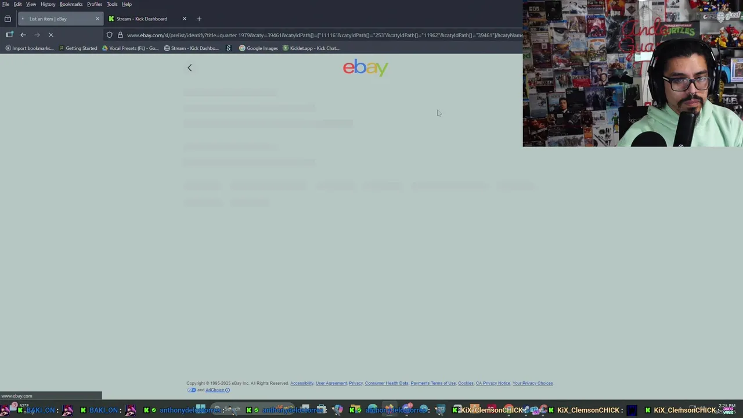This screenshot has width=743, height=418.
Task: Open the Payments Terms of Use link
Action: tap(433, 383)
